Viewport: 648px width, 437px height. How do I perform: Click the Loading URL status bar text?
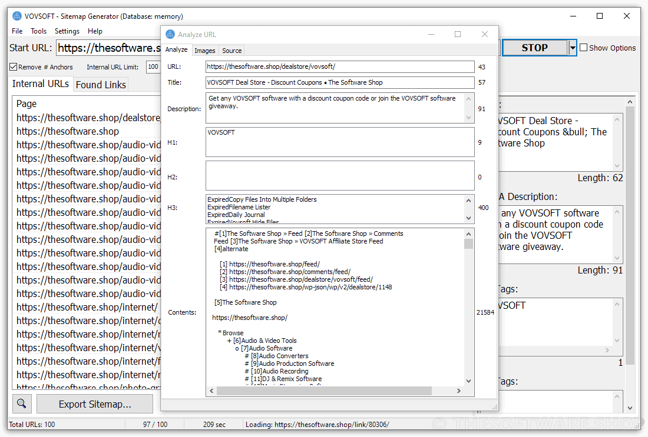(317, 424)
